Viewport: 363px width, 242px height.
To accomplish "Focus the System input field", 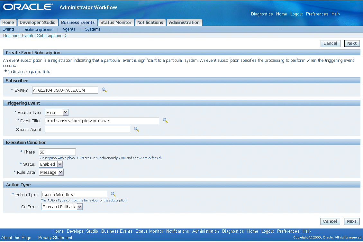I will [x=65, y=90].
